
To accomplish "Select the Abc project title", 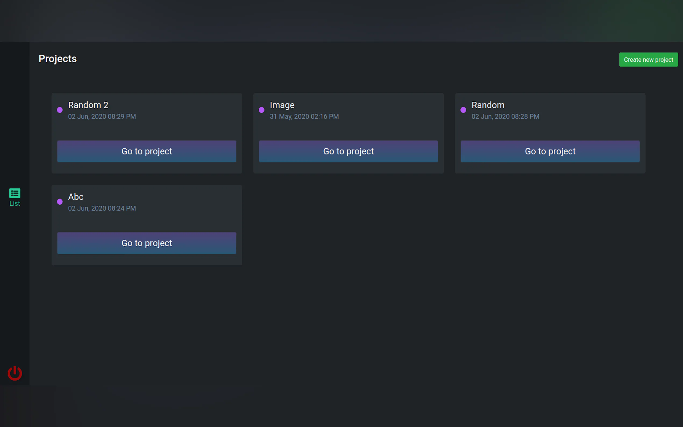I will point(76,197).
